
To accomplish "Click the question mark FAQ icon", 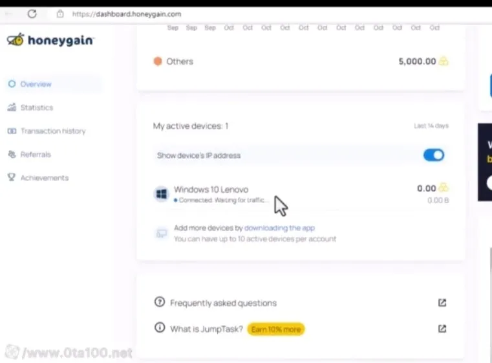I will (160, 302).
